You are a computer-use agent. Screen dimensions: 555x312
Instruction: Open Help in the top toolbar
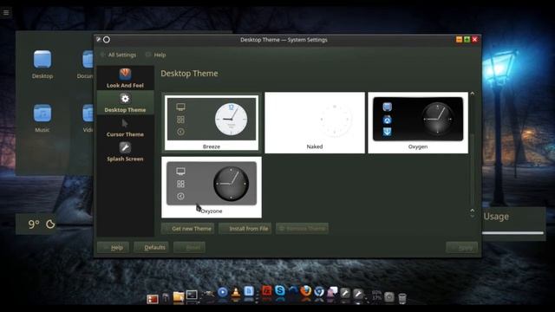click(x=156, y=55)
